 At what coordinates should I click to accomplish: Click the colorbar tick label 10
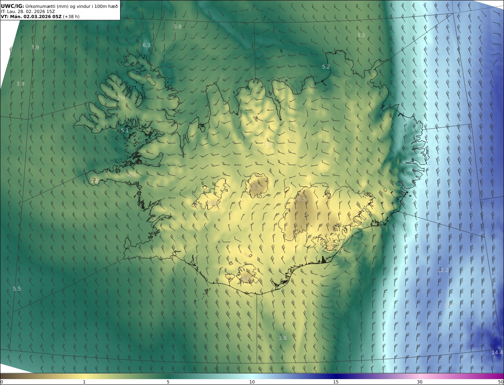pos(252,382)
